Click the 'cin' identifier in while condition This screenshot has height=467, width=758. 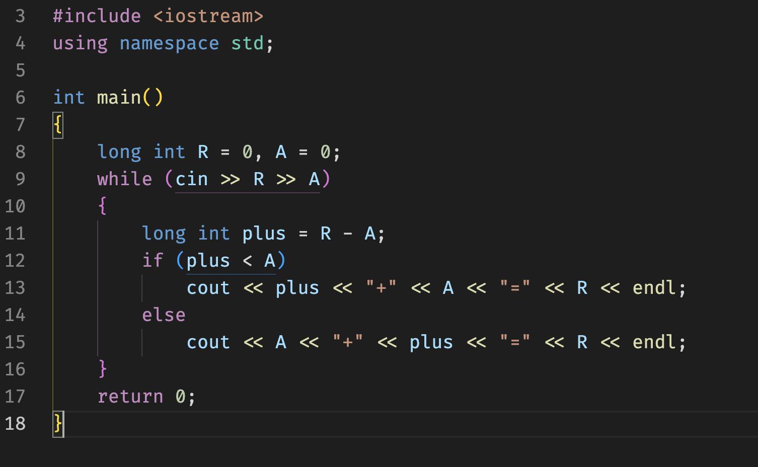192,179
